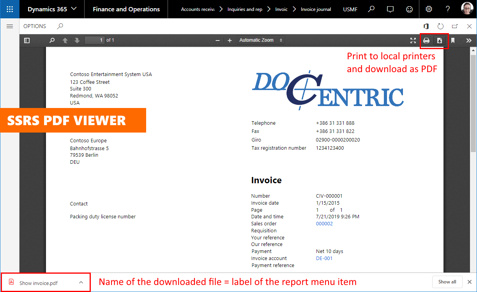
Task: Select Invoice journal breadcrumb
Action: point(316,9)
